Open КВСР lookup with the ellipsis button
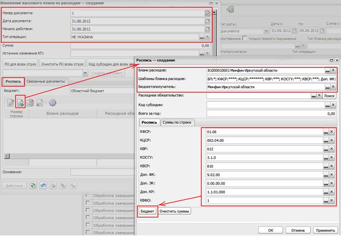 (326, 166)
